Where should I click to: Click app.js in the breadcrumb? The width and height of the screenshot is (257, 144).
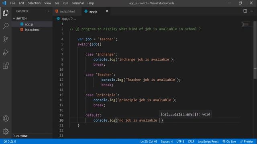pyautogui.click(x=65, y=19)
